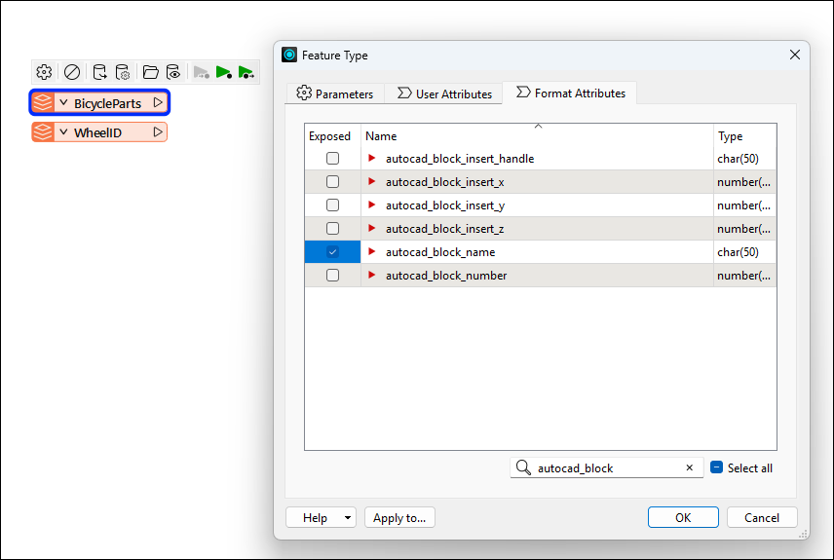Click the update feature types database icon
Screen dimensions: 834x560
point(99,72)
